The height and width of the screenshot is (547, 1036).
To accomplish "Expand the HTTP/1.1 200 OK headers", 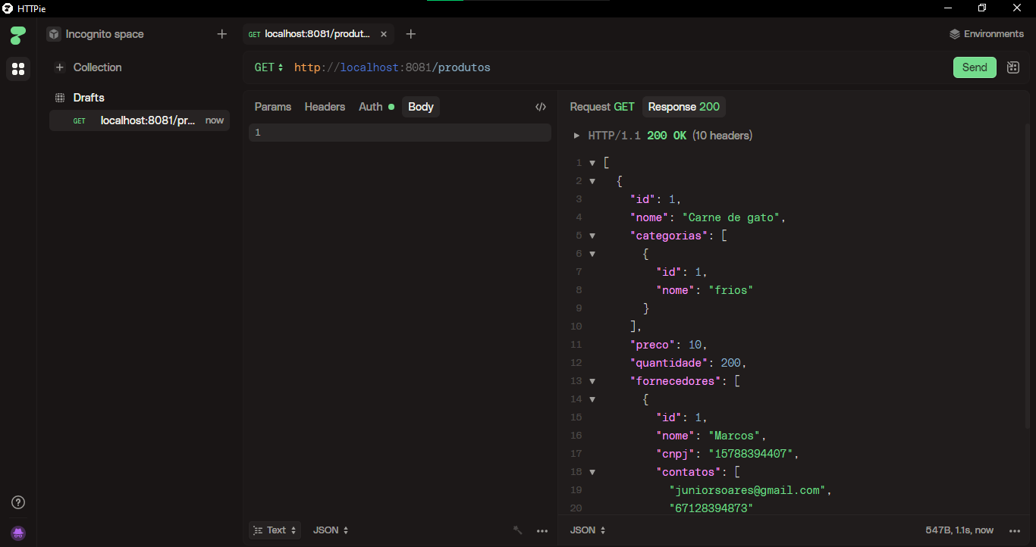I will click(578, 136).
